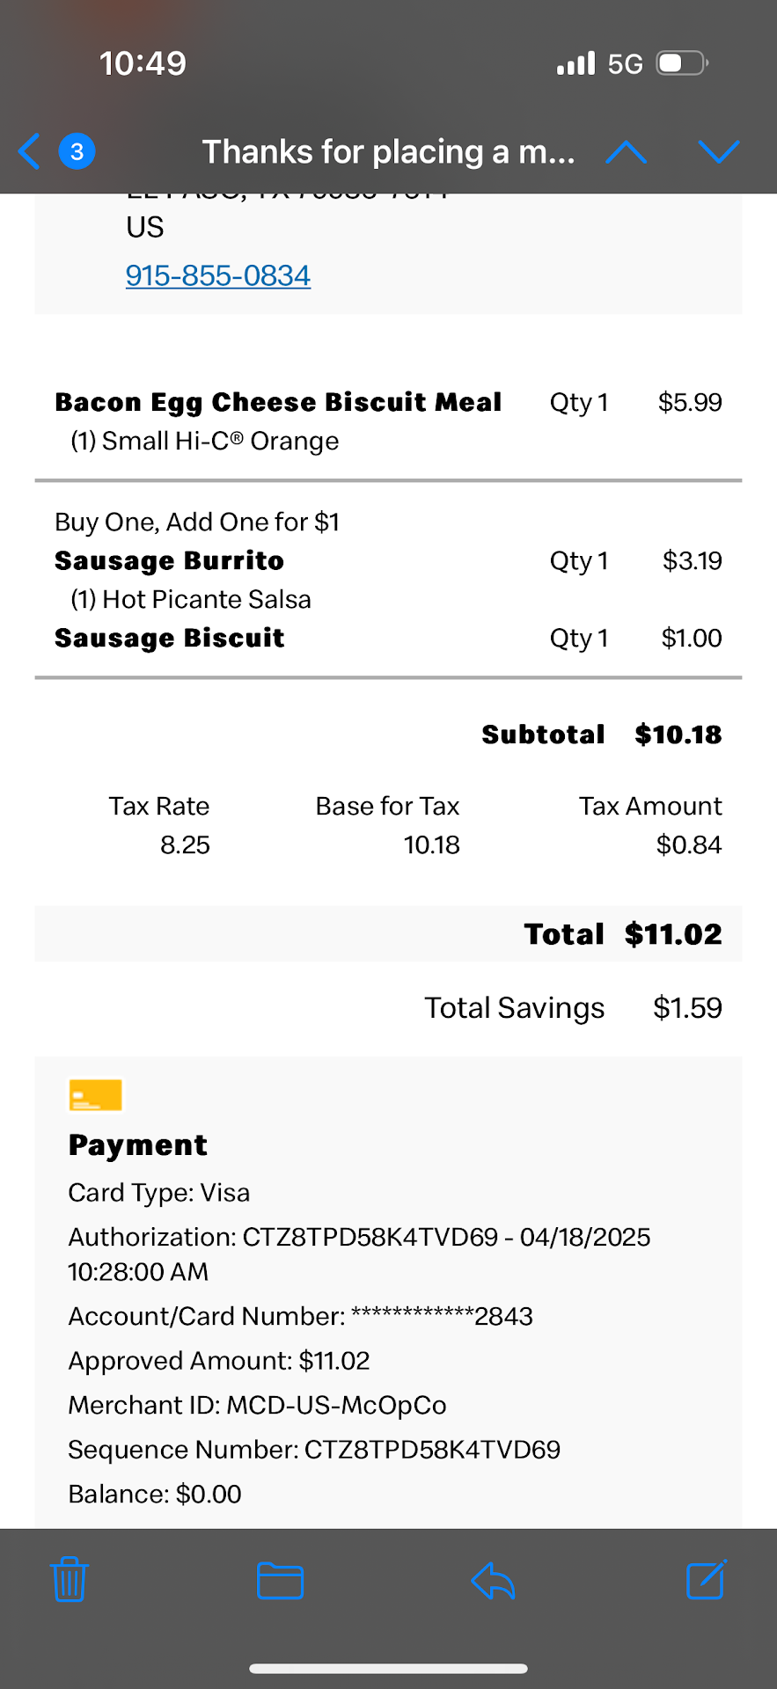
Task: Tap the Bacon Egg Cheese Biscuit Meal item
Action: pos(278,402)
